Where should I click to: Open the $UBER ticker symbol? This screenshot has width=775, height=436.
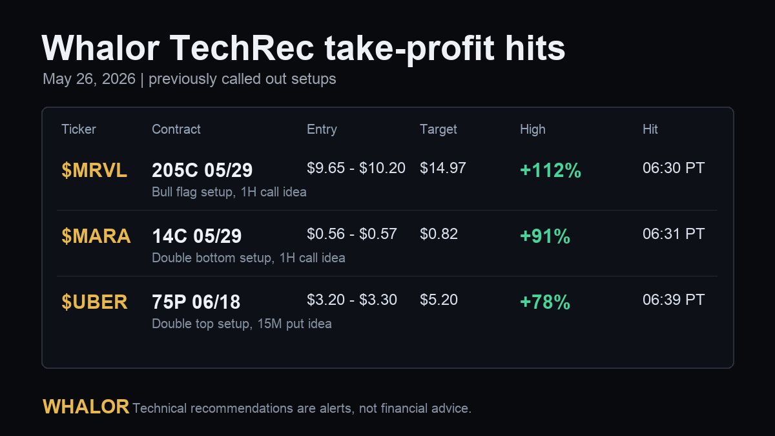(94, 302)
